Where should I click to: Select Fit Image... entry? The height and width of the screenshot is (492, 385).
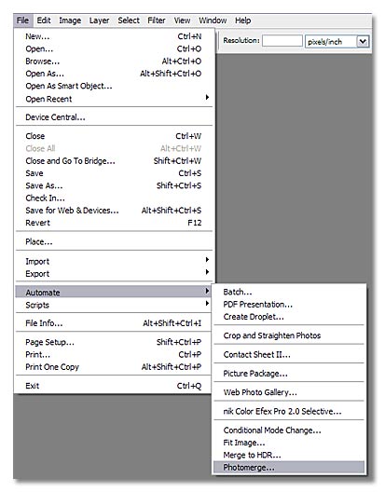289,443
